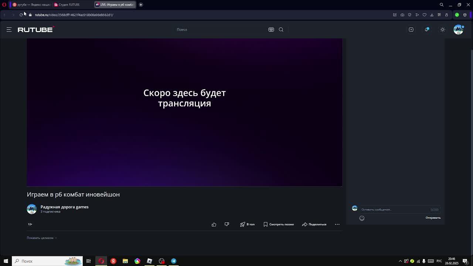Like the video with thumbs up
Viewport: 473px width, 266px height.
[214, 224]
